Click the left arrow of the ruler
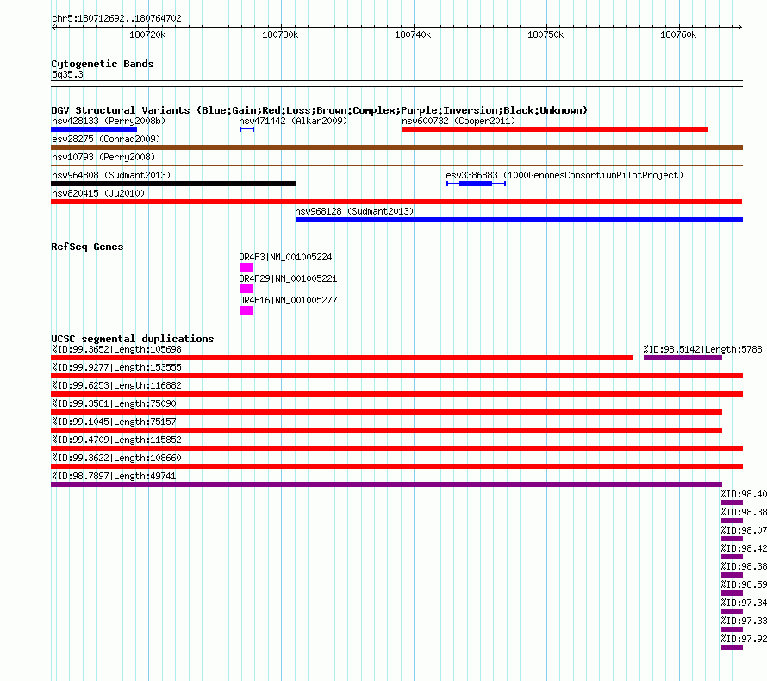 click(x=53, y=27)
